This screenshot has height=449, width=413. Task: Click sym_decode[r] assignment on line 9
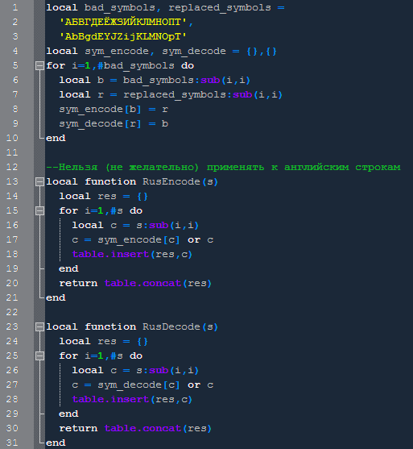tap(114, 124)
